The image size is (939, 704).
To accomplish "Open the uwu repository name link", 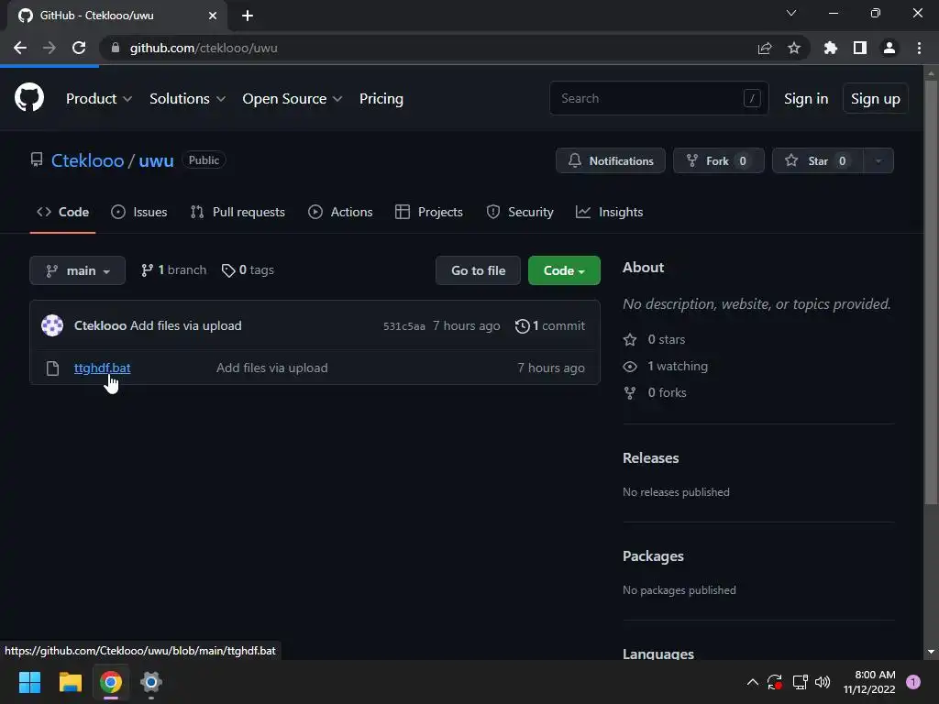I will [156, 160].
